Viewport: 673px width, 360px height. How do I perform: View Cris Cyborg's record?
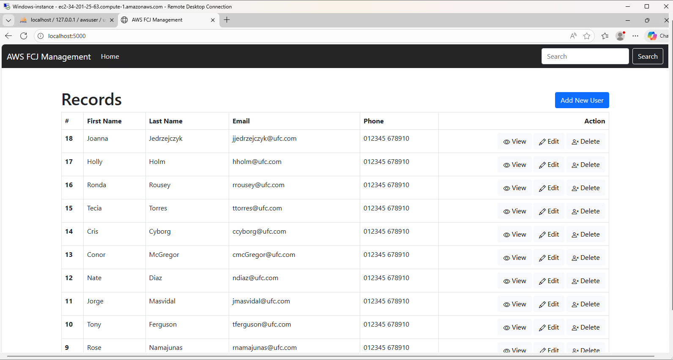point(514,235)
